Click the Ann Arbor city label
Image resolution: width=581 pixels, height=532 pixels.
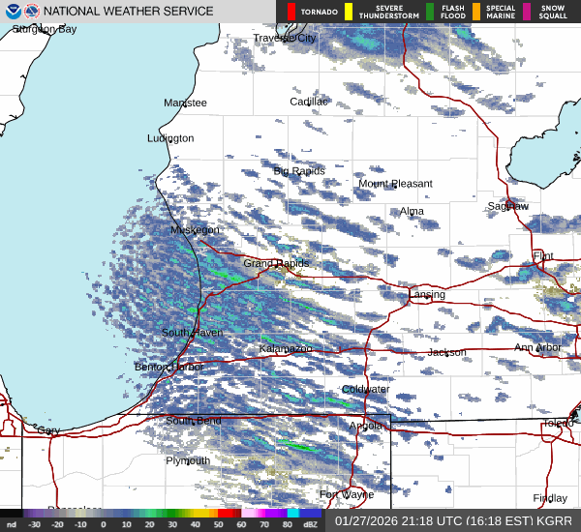pos(537,347)
